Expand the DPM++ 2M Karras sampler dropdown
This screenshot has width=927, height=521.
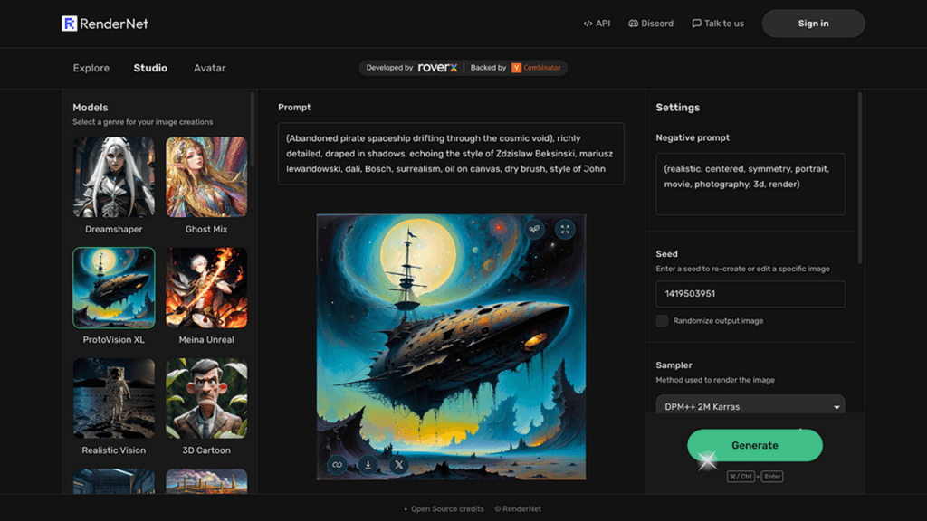(x=750, y=407)
